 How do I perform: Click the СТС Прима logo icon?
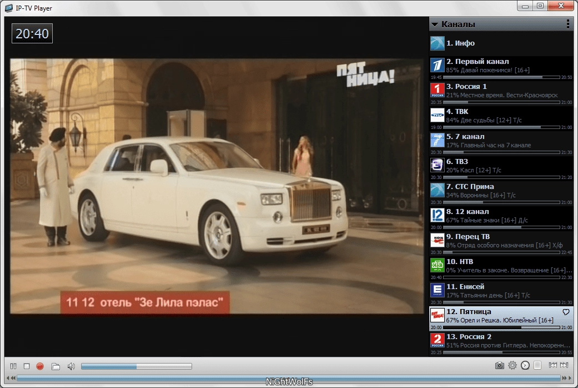(438, 191)
